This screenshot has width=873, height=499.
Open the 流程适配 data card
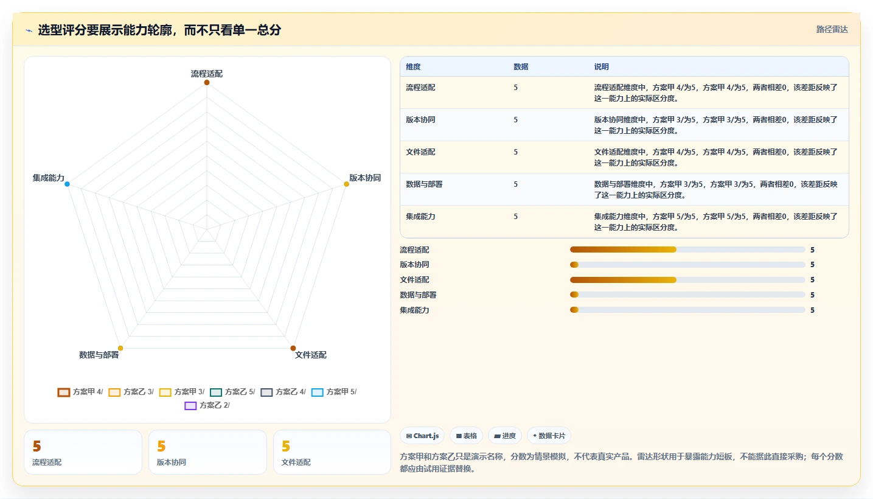(x=83, y=452)
